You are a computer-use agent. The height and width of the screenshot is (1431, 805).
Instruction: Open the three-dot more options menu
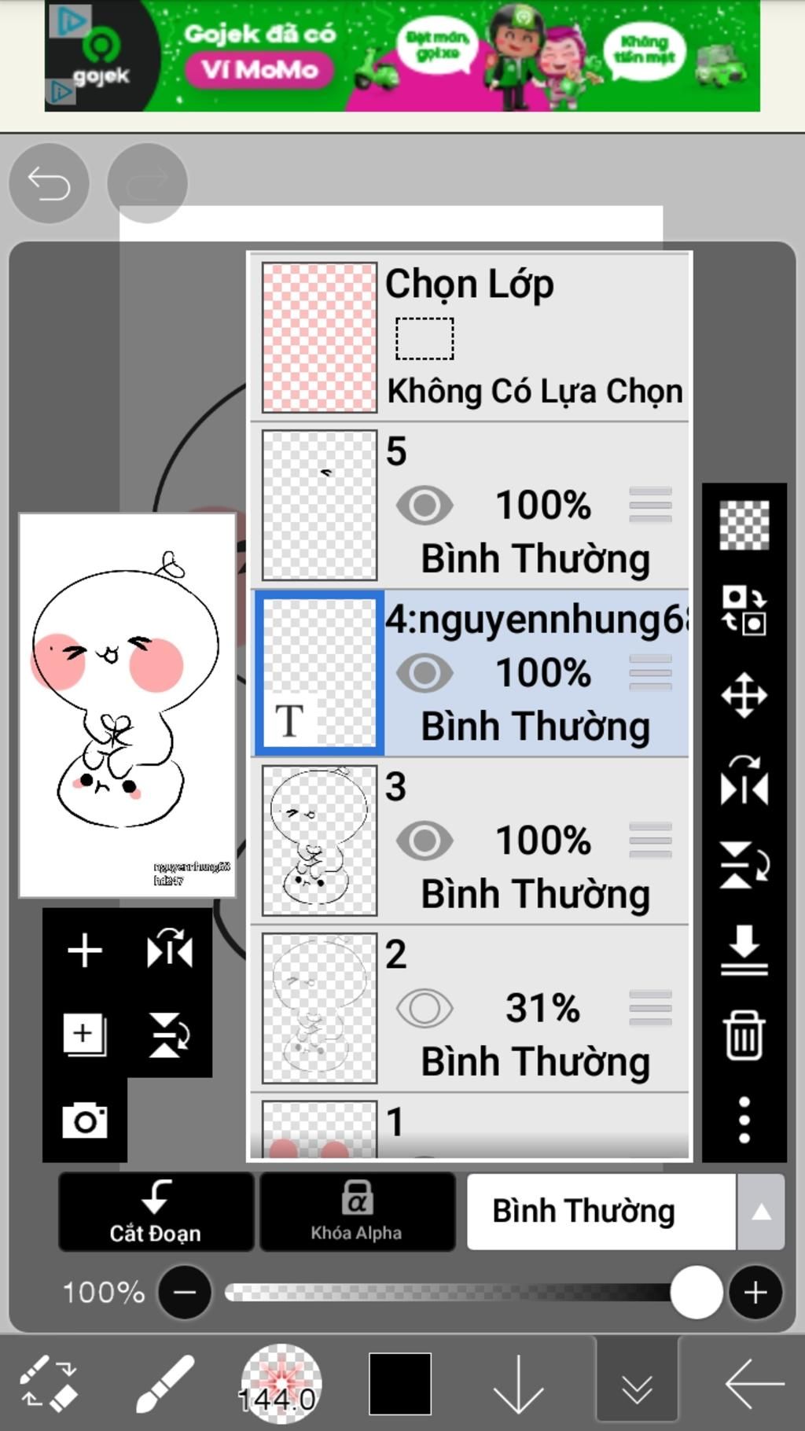point(744,1120)
